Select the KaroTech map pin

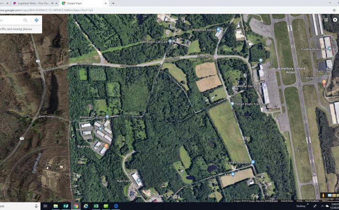pyautogui.click(x=138, y=181)
